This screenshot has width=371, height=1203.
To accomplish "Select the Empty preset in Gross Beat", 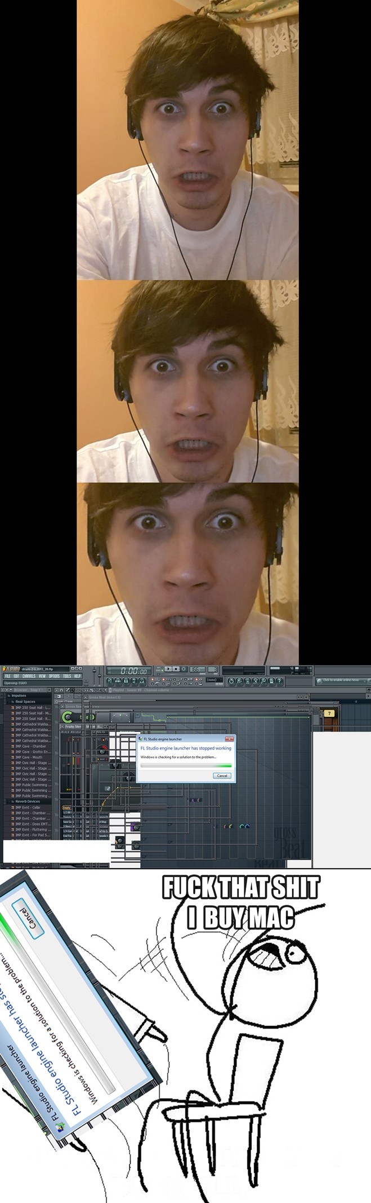I will (x=66, y=807).
